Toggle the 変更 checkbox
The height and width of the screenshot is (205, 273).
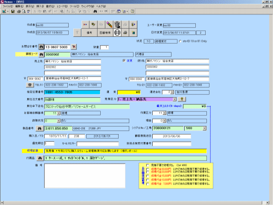pos(124,61)
